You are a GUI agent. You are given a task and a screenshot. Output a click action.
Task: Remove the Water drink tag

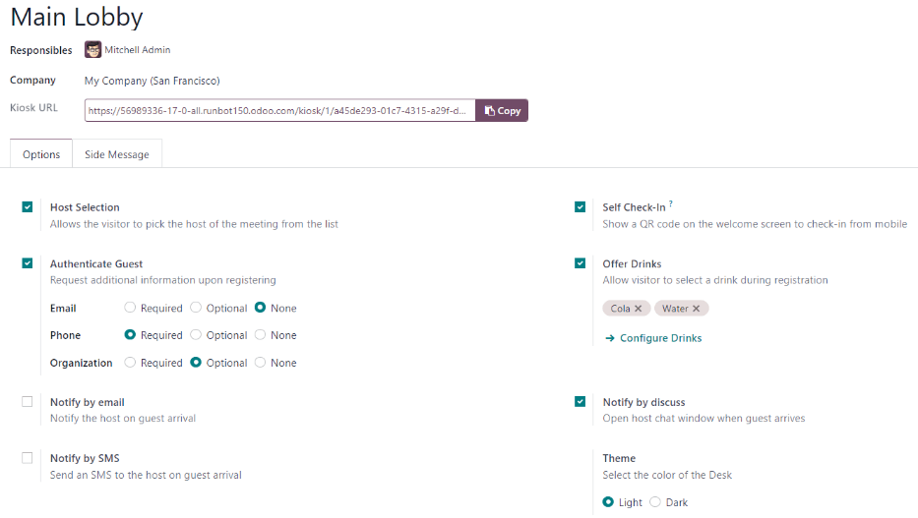[x=696, y=309]
